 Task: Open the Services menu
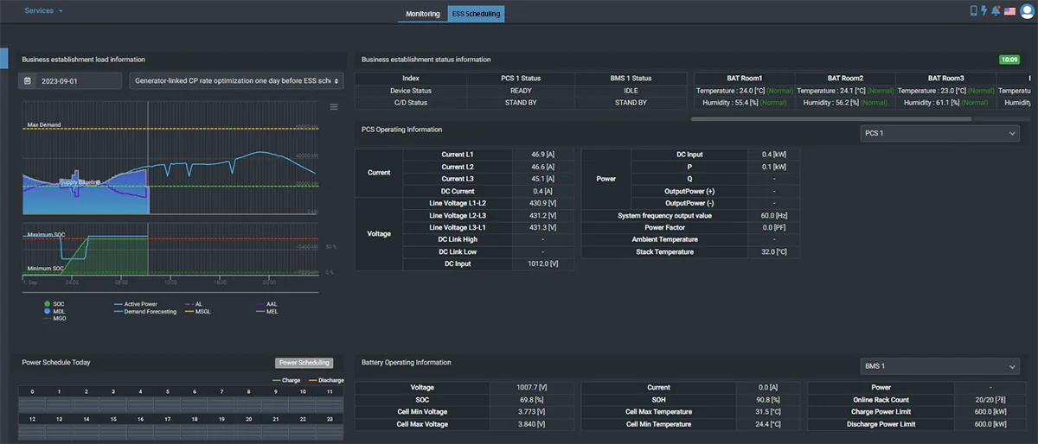[x=43, y=10]
